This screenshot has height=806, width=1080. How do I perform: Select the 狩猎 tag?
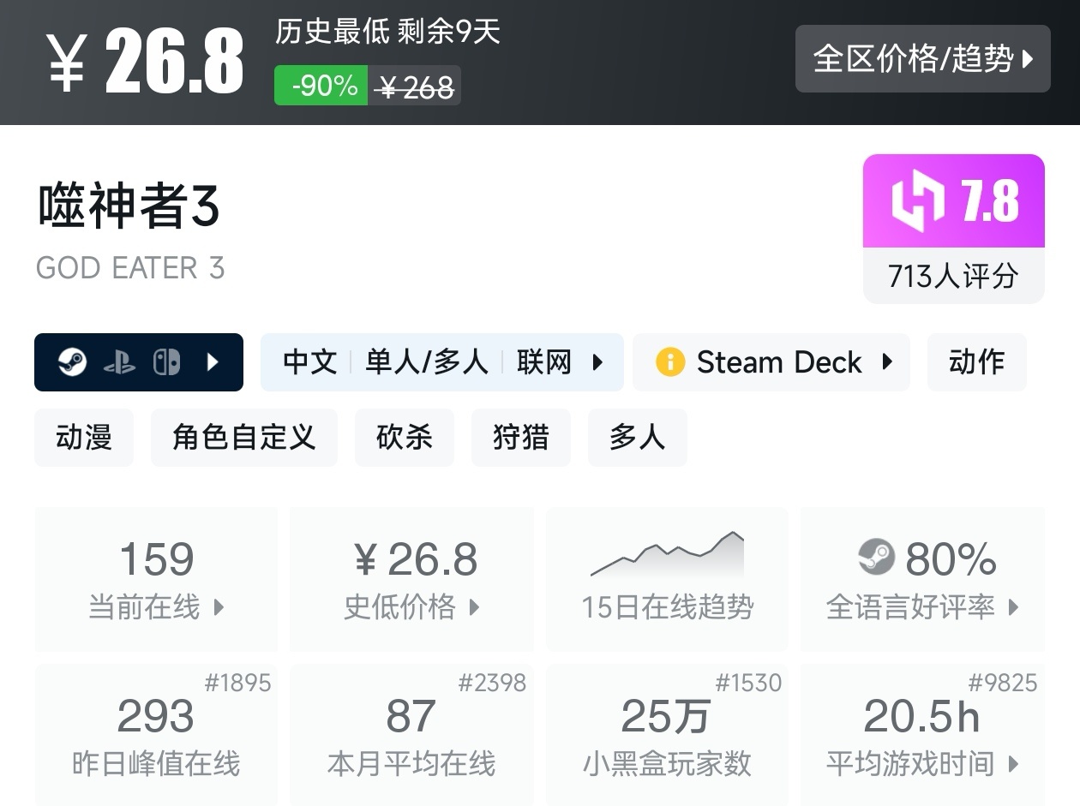coord(520,438)
